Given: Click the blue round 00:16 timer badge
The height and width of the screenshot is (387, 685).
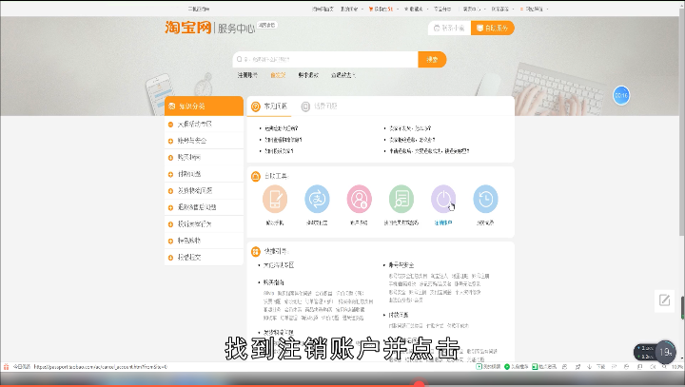Looking at the screenshot, I should (621, 95).
